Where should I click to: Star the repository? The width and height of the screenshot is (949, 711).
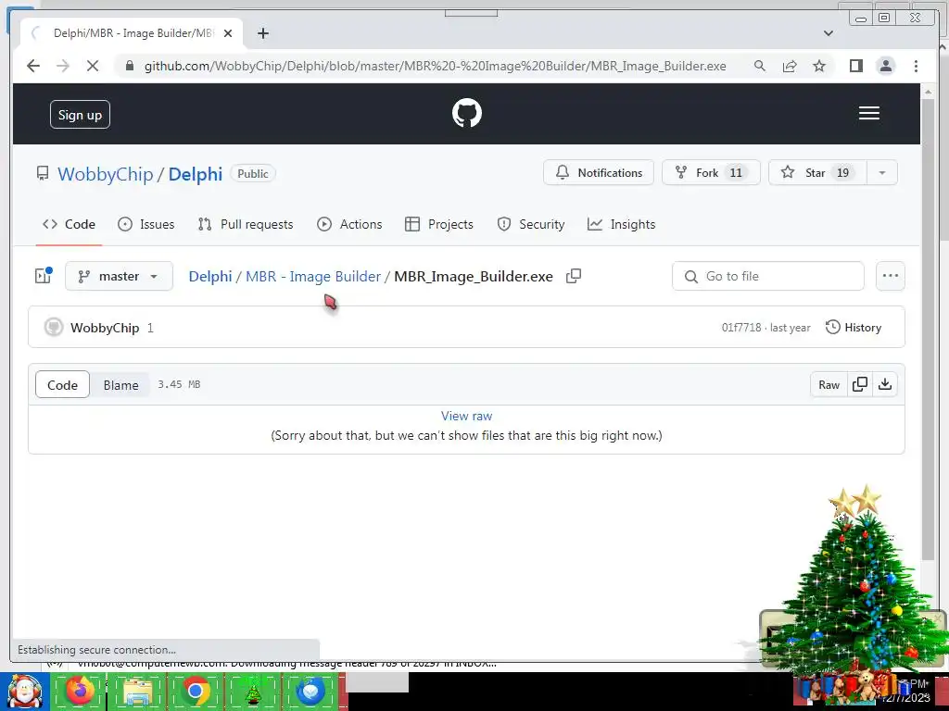[x=817, y=173]
